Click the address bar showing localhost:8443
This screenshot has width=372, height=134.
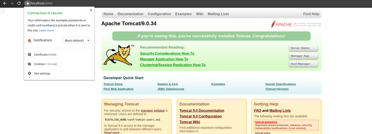(42, 3)
